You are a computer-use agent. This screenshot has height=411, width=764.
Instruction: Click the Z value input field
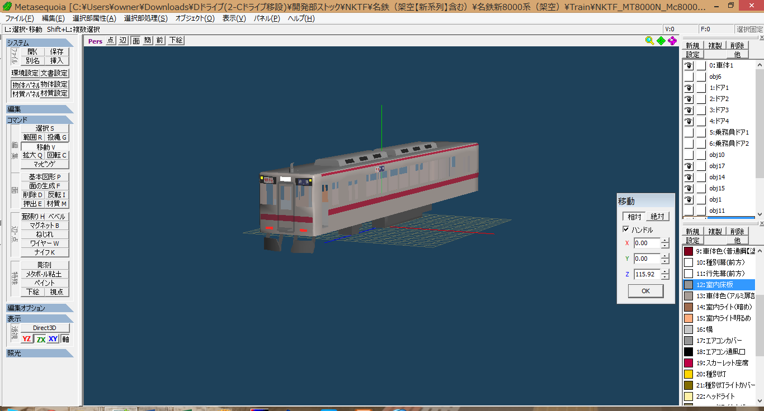(647, 274)
